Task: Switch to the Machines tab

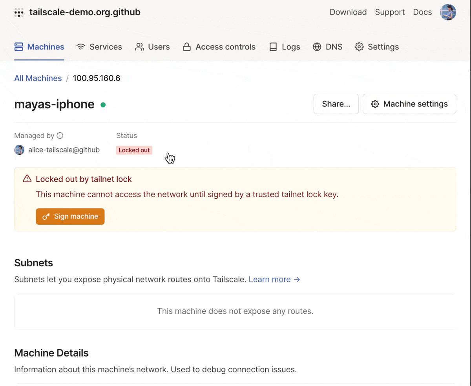Action: tap(39, 47)
